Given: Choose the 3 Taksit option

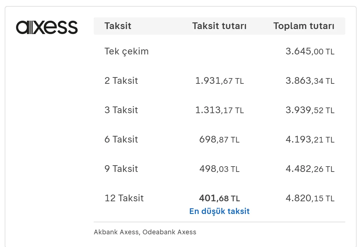Looking at the screenshot, I should point(219,110).
